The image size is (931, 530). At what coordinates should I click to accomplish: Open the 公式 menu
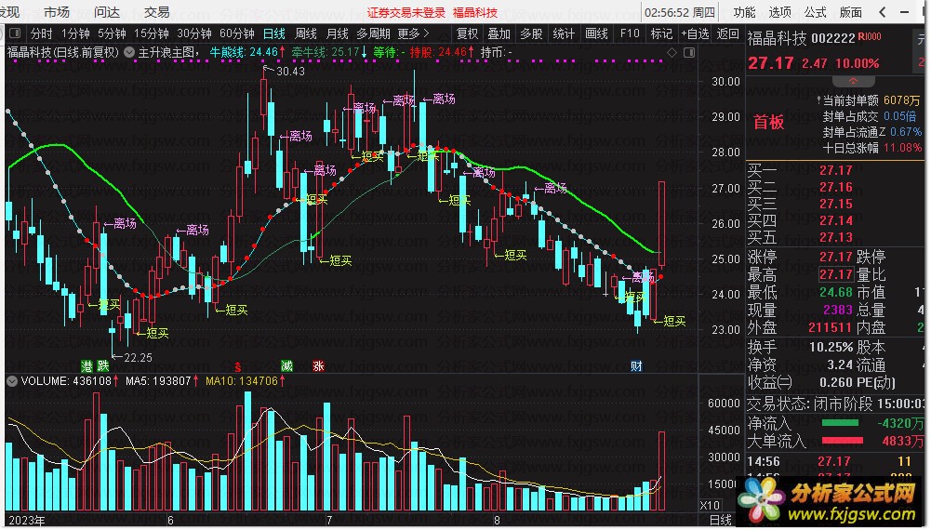point(816,12)
